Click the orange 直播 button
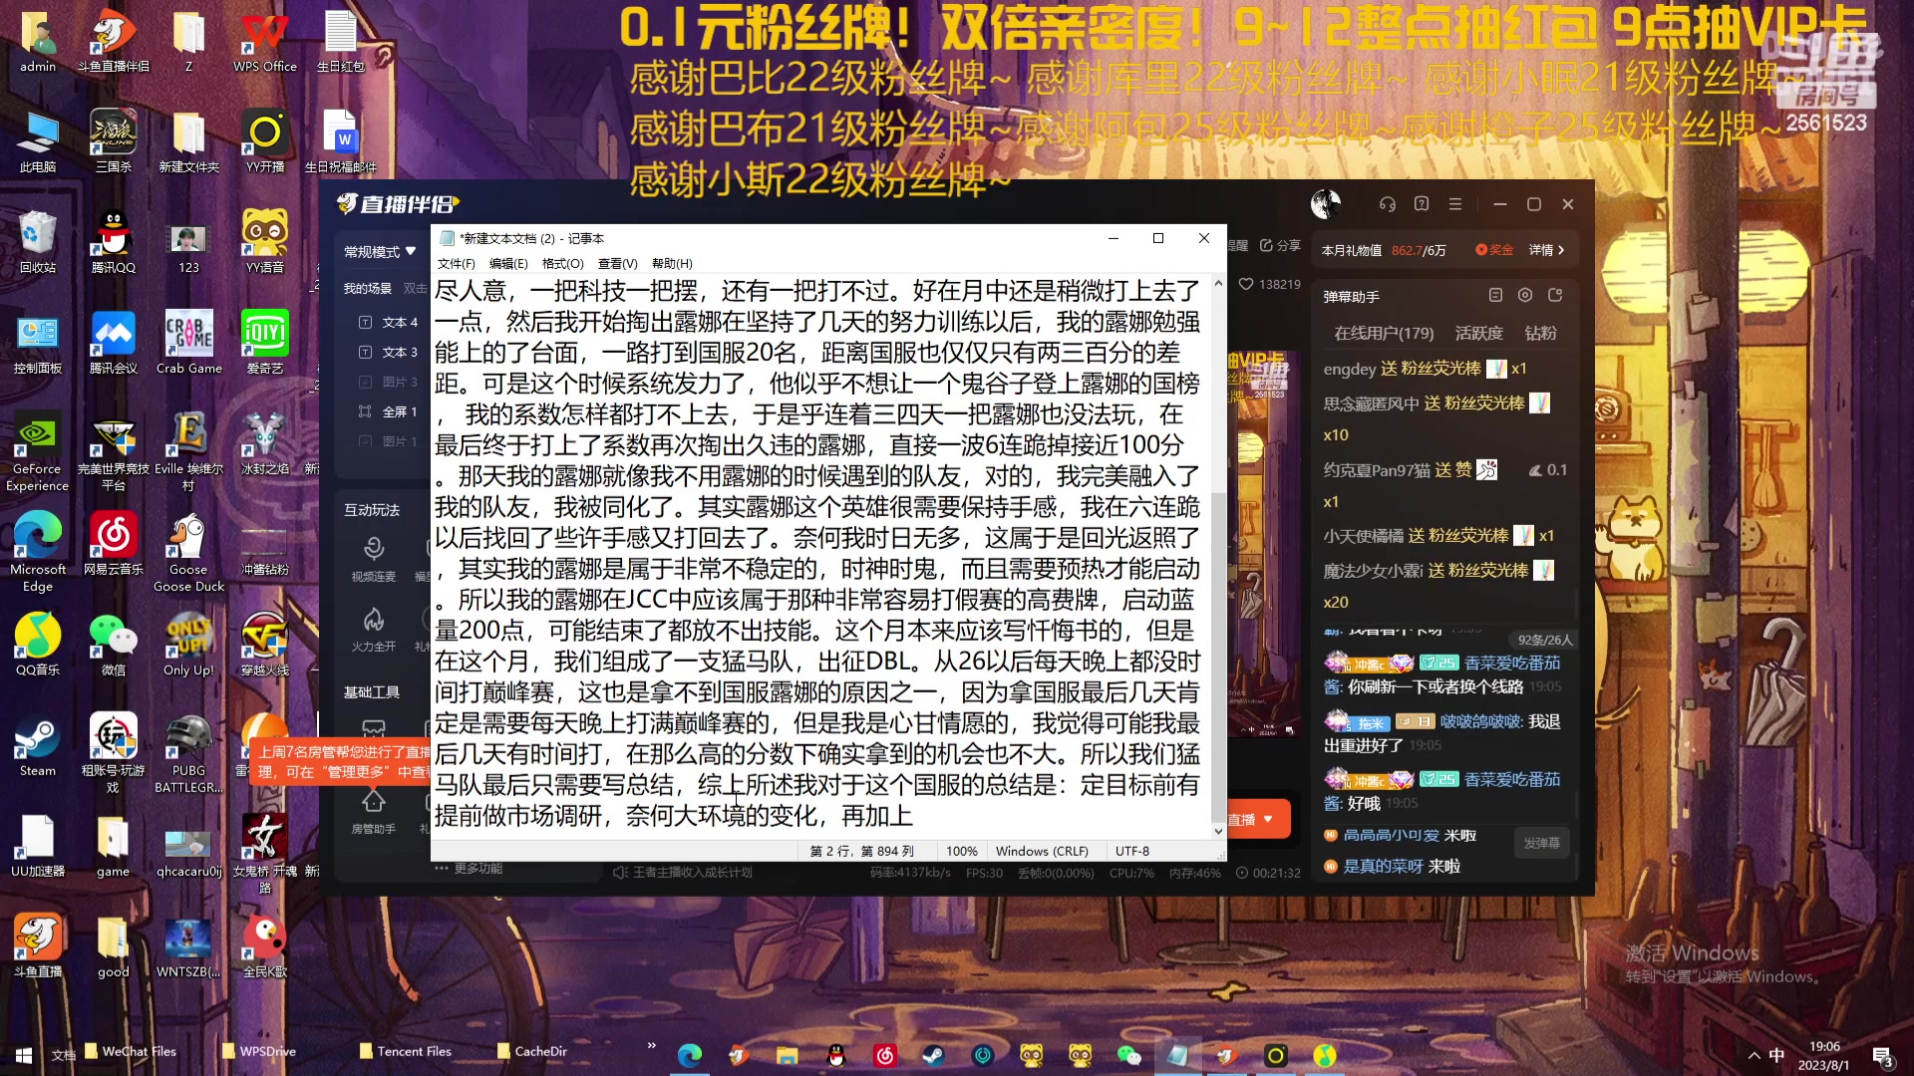1914x1076 pixels. 1254,818
